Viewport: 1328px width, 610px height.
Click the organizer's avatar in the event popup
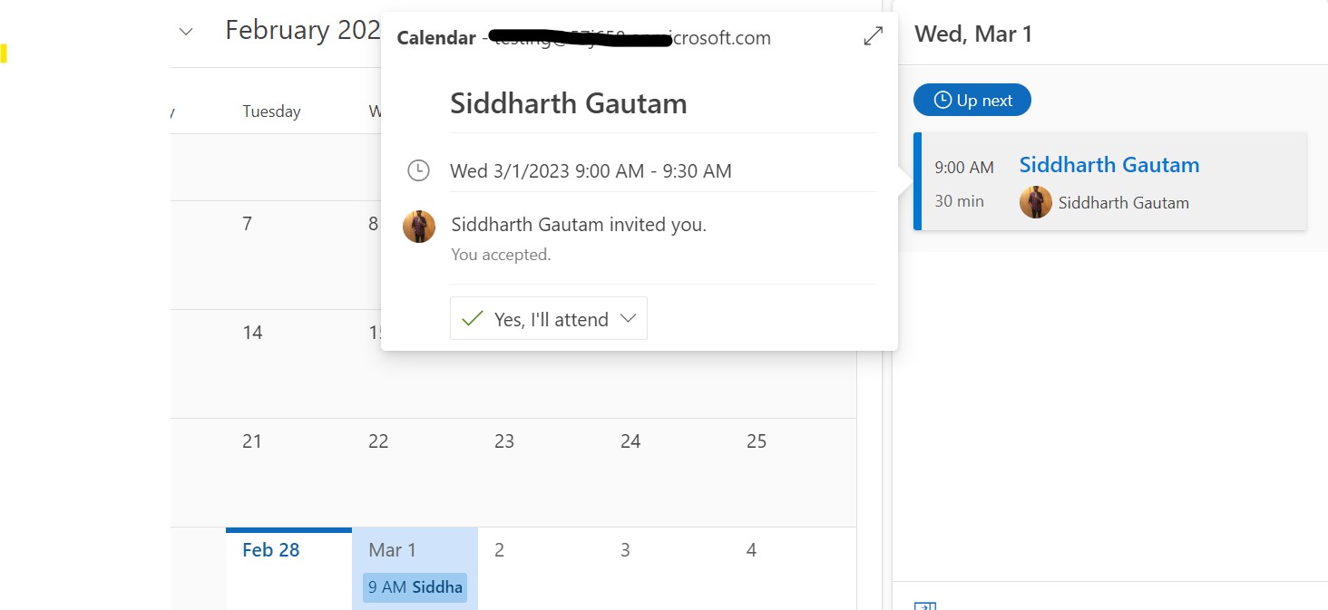(x=419, y=227)
